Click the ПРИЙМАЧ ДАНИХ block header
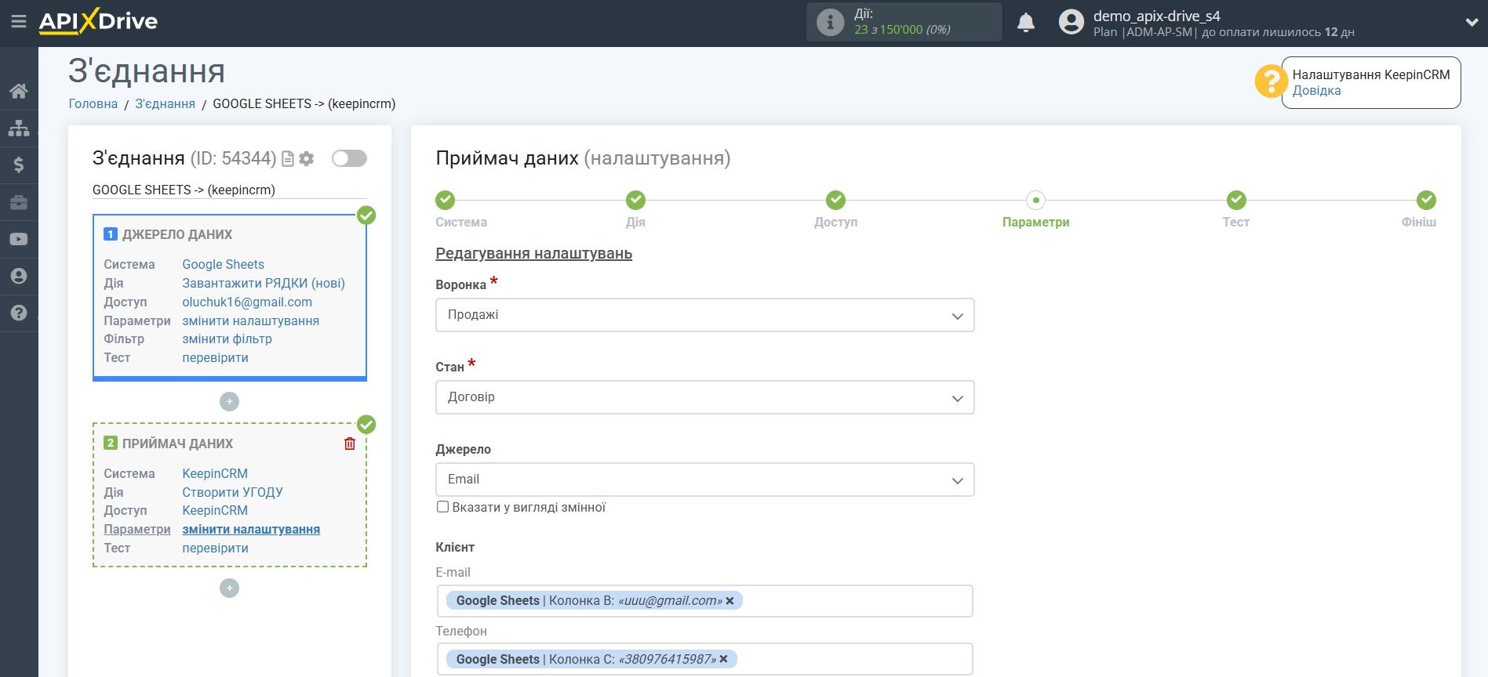The height and width of the screenshot is (677, 1488). click(x=177, y=443)
